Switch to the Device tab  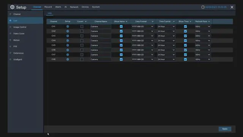(x=85, y=7)
